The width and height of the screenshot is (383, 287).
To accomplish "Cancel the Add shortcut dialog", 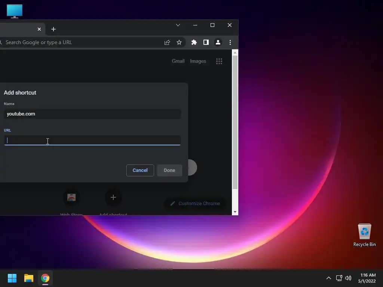I will click(140, 170).
